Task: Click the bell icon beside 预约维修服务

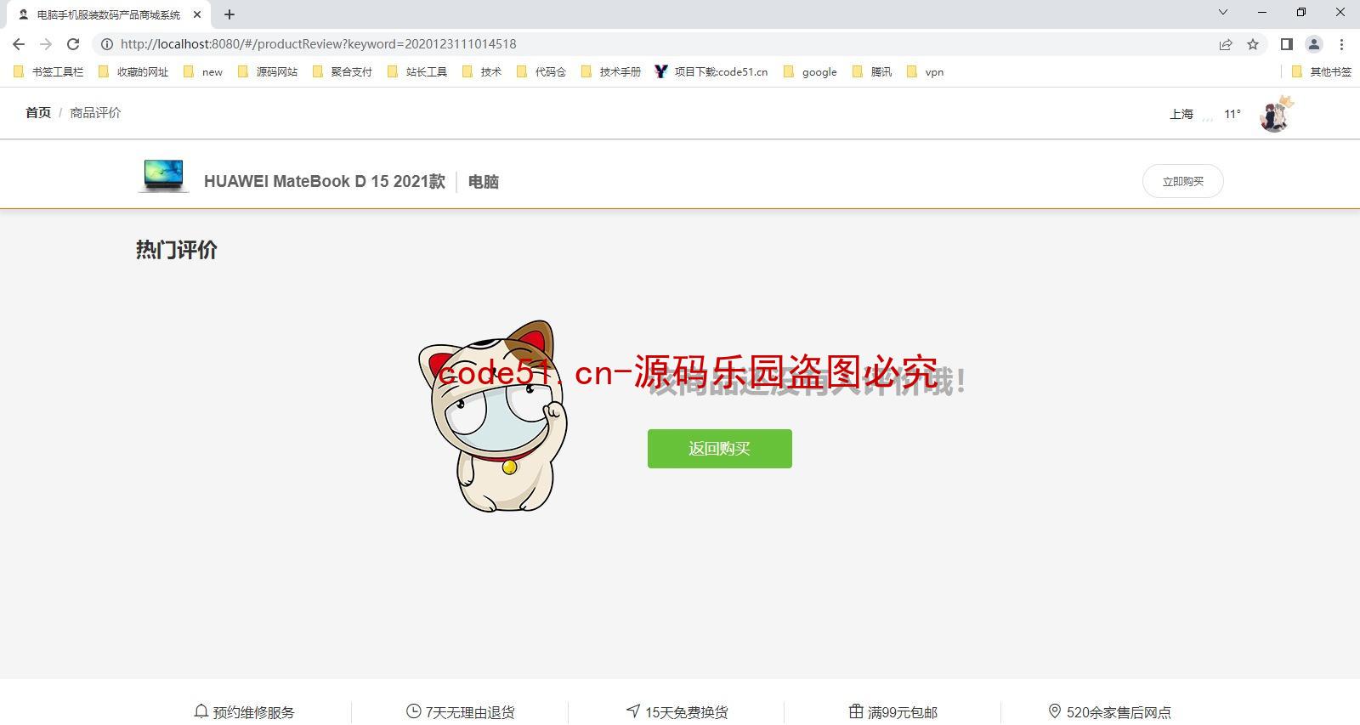Action: point(201,711)
